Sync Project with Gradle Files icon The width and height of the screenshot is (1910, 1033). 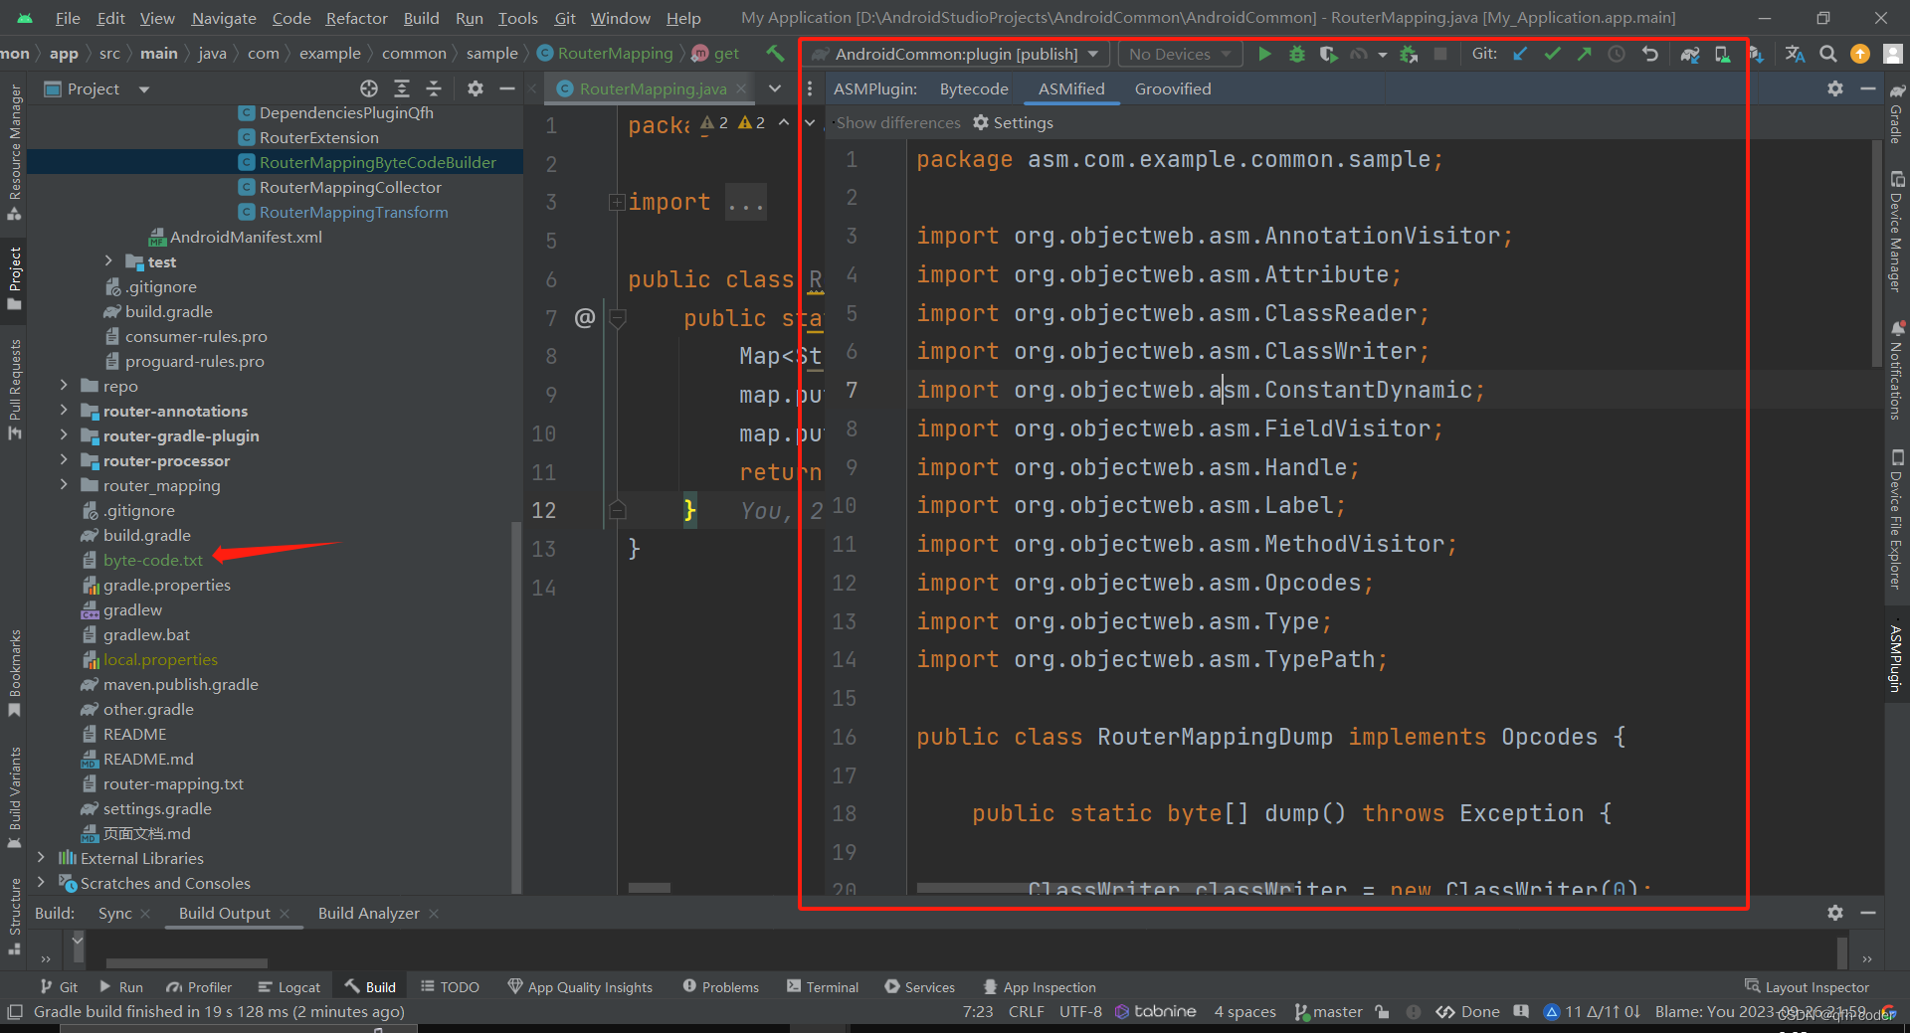coord(1690,54)
